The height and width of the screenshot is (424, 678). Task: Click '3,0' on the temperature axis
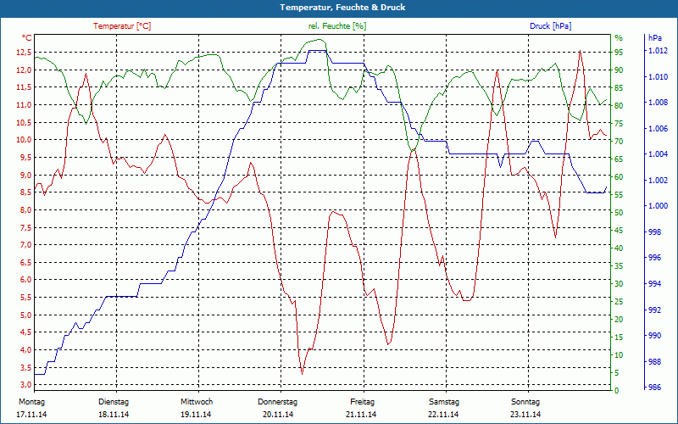click(25, 385)
